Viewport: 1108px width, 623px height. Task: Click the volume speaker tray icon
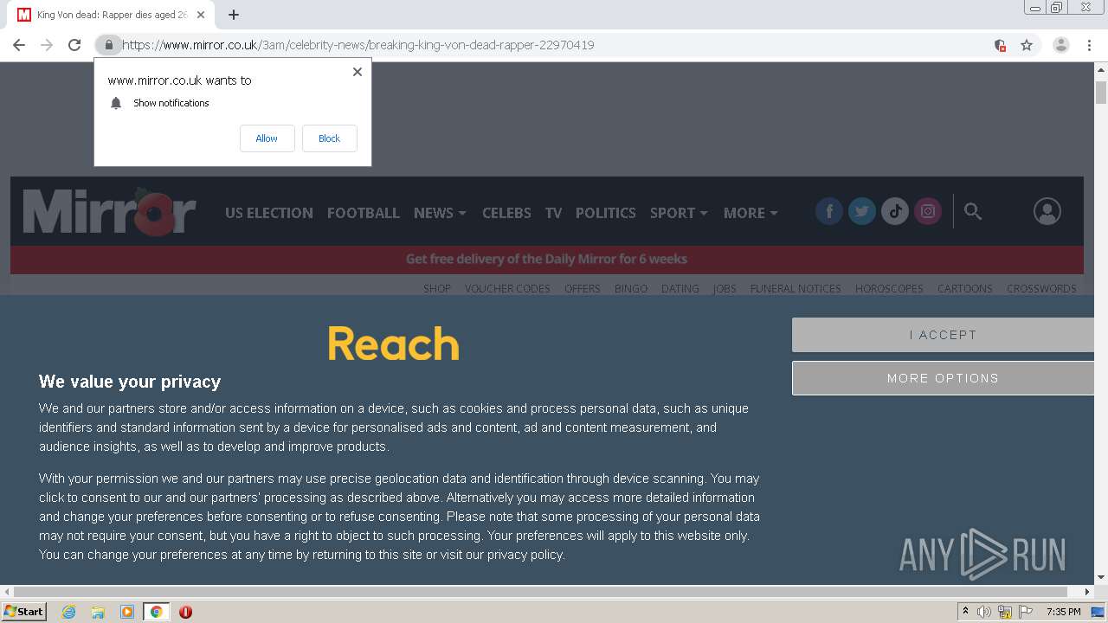(984, 612)
